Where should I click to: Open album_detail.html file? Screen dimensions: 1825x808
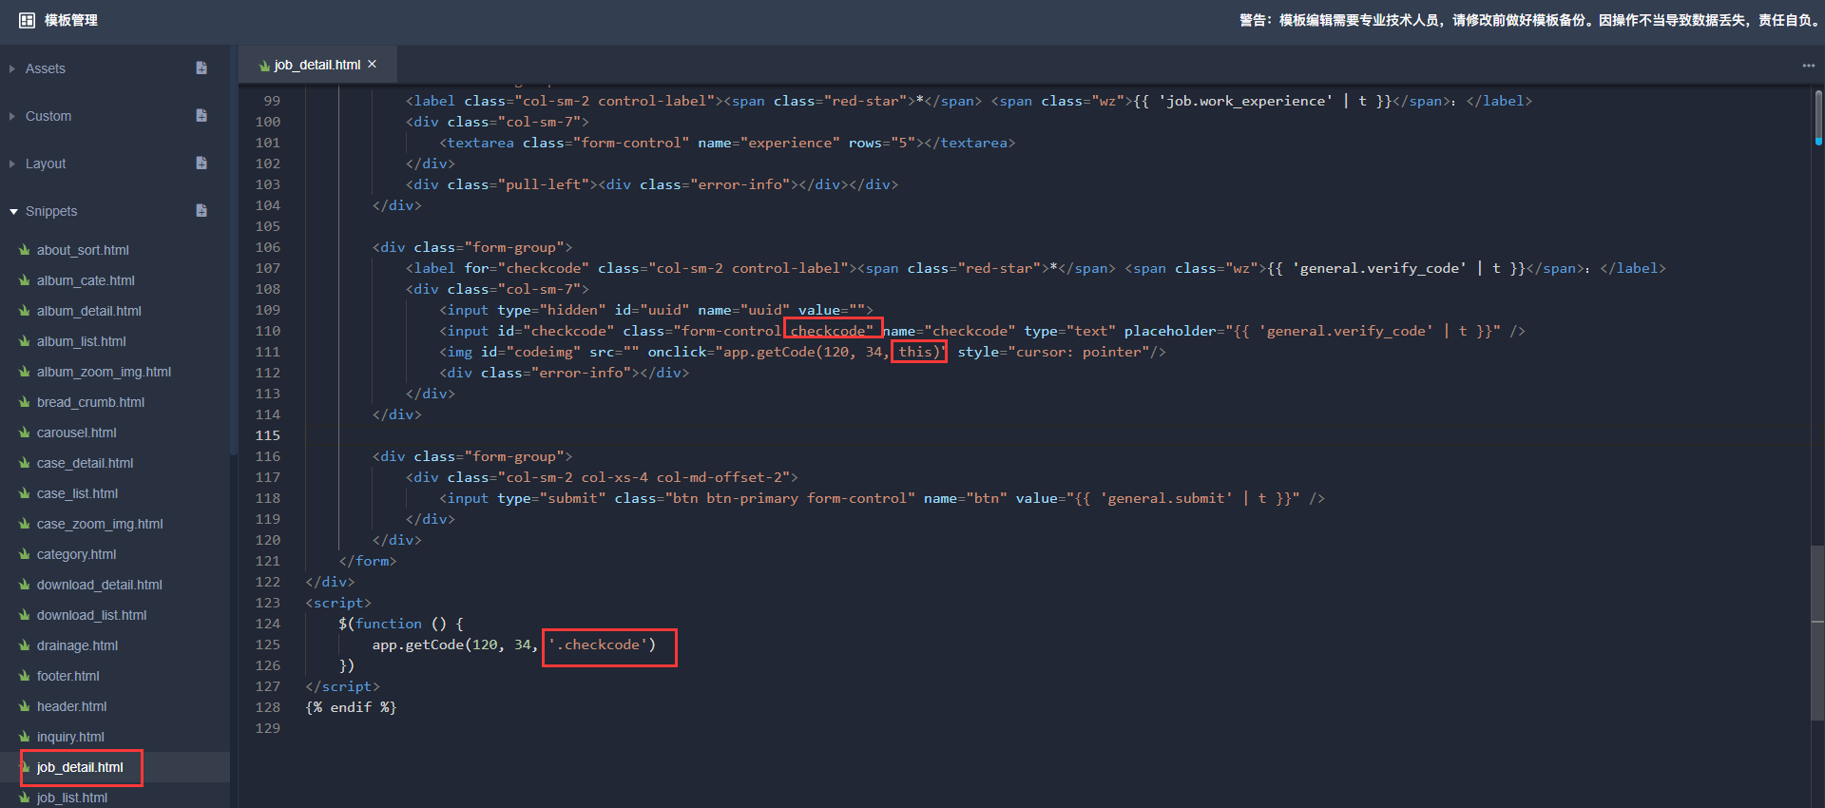(89, 311)
